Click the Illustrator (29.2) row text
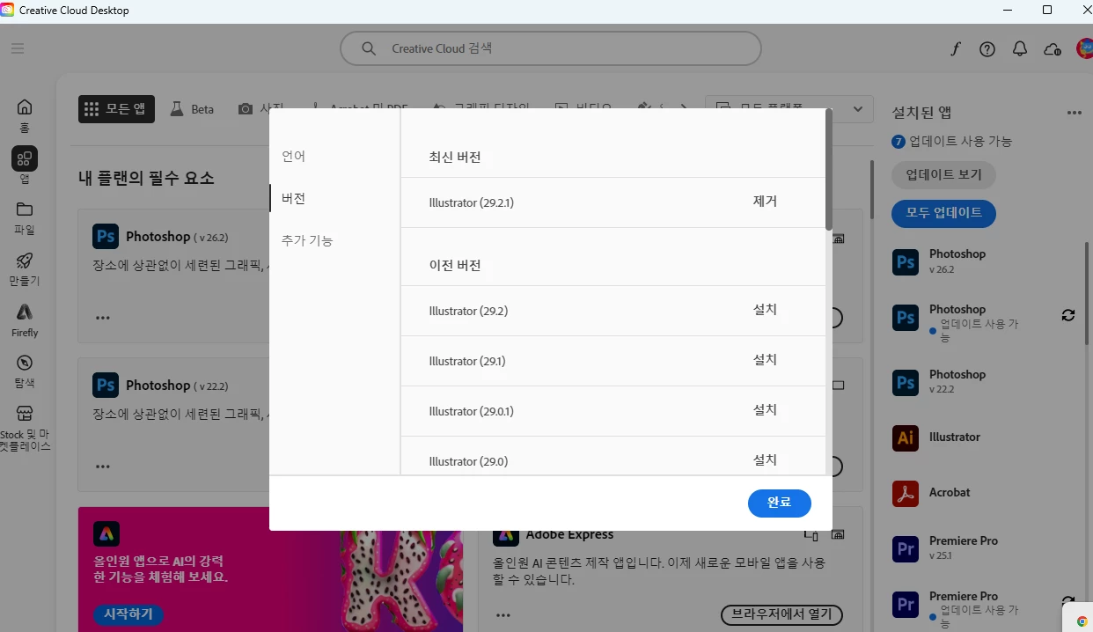The height and width of the screenshot is (632, 1093). tap(468, 311)
